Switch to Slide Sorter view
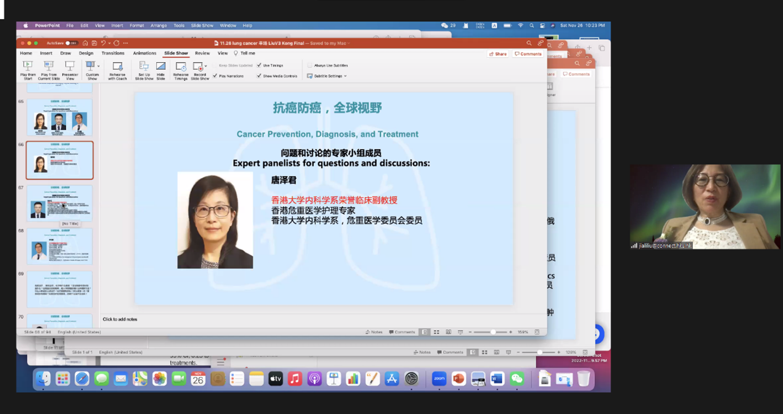Screen dimensions: 783x414 [436, 332]
